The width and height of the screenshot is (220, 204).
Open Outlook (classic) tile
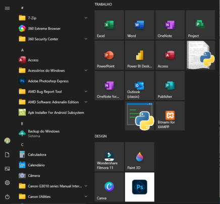pyautogui.click(x=140, y=86)
